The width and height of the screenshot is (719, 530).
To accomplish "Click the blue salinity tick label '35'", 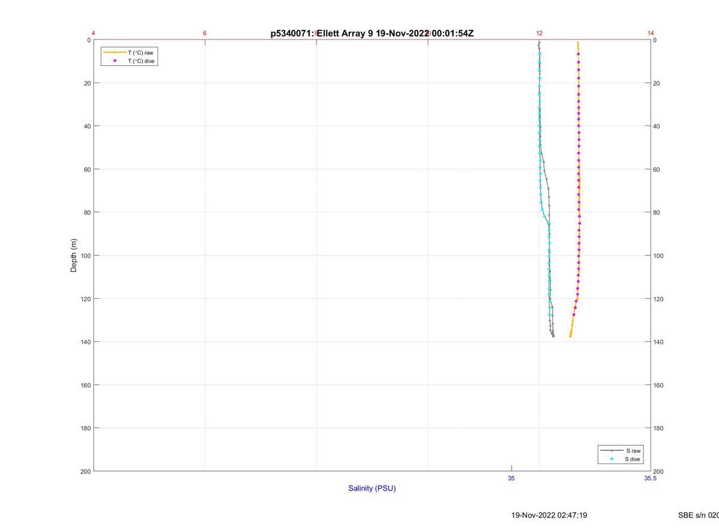I will coord(511,478).
